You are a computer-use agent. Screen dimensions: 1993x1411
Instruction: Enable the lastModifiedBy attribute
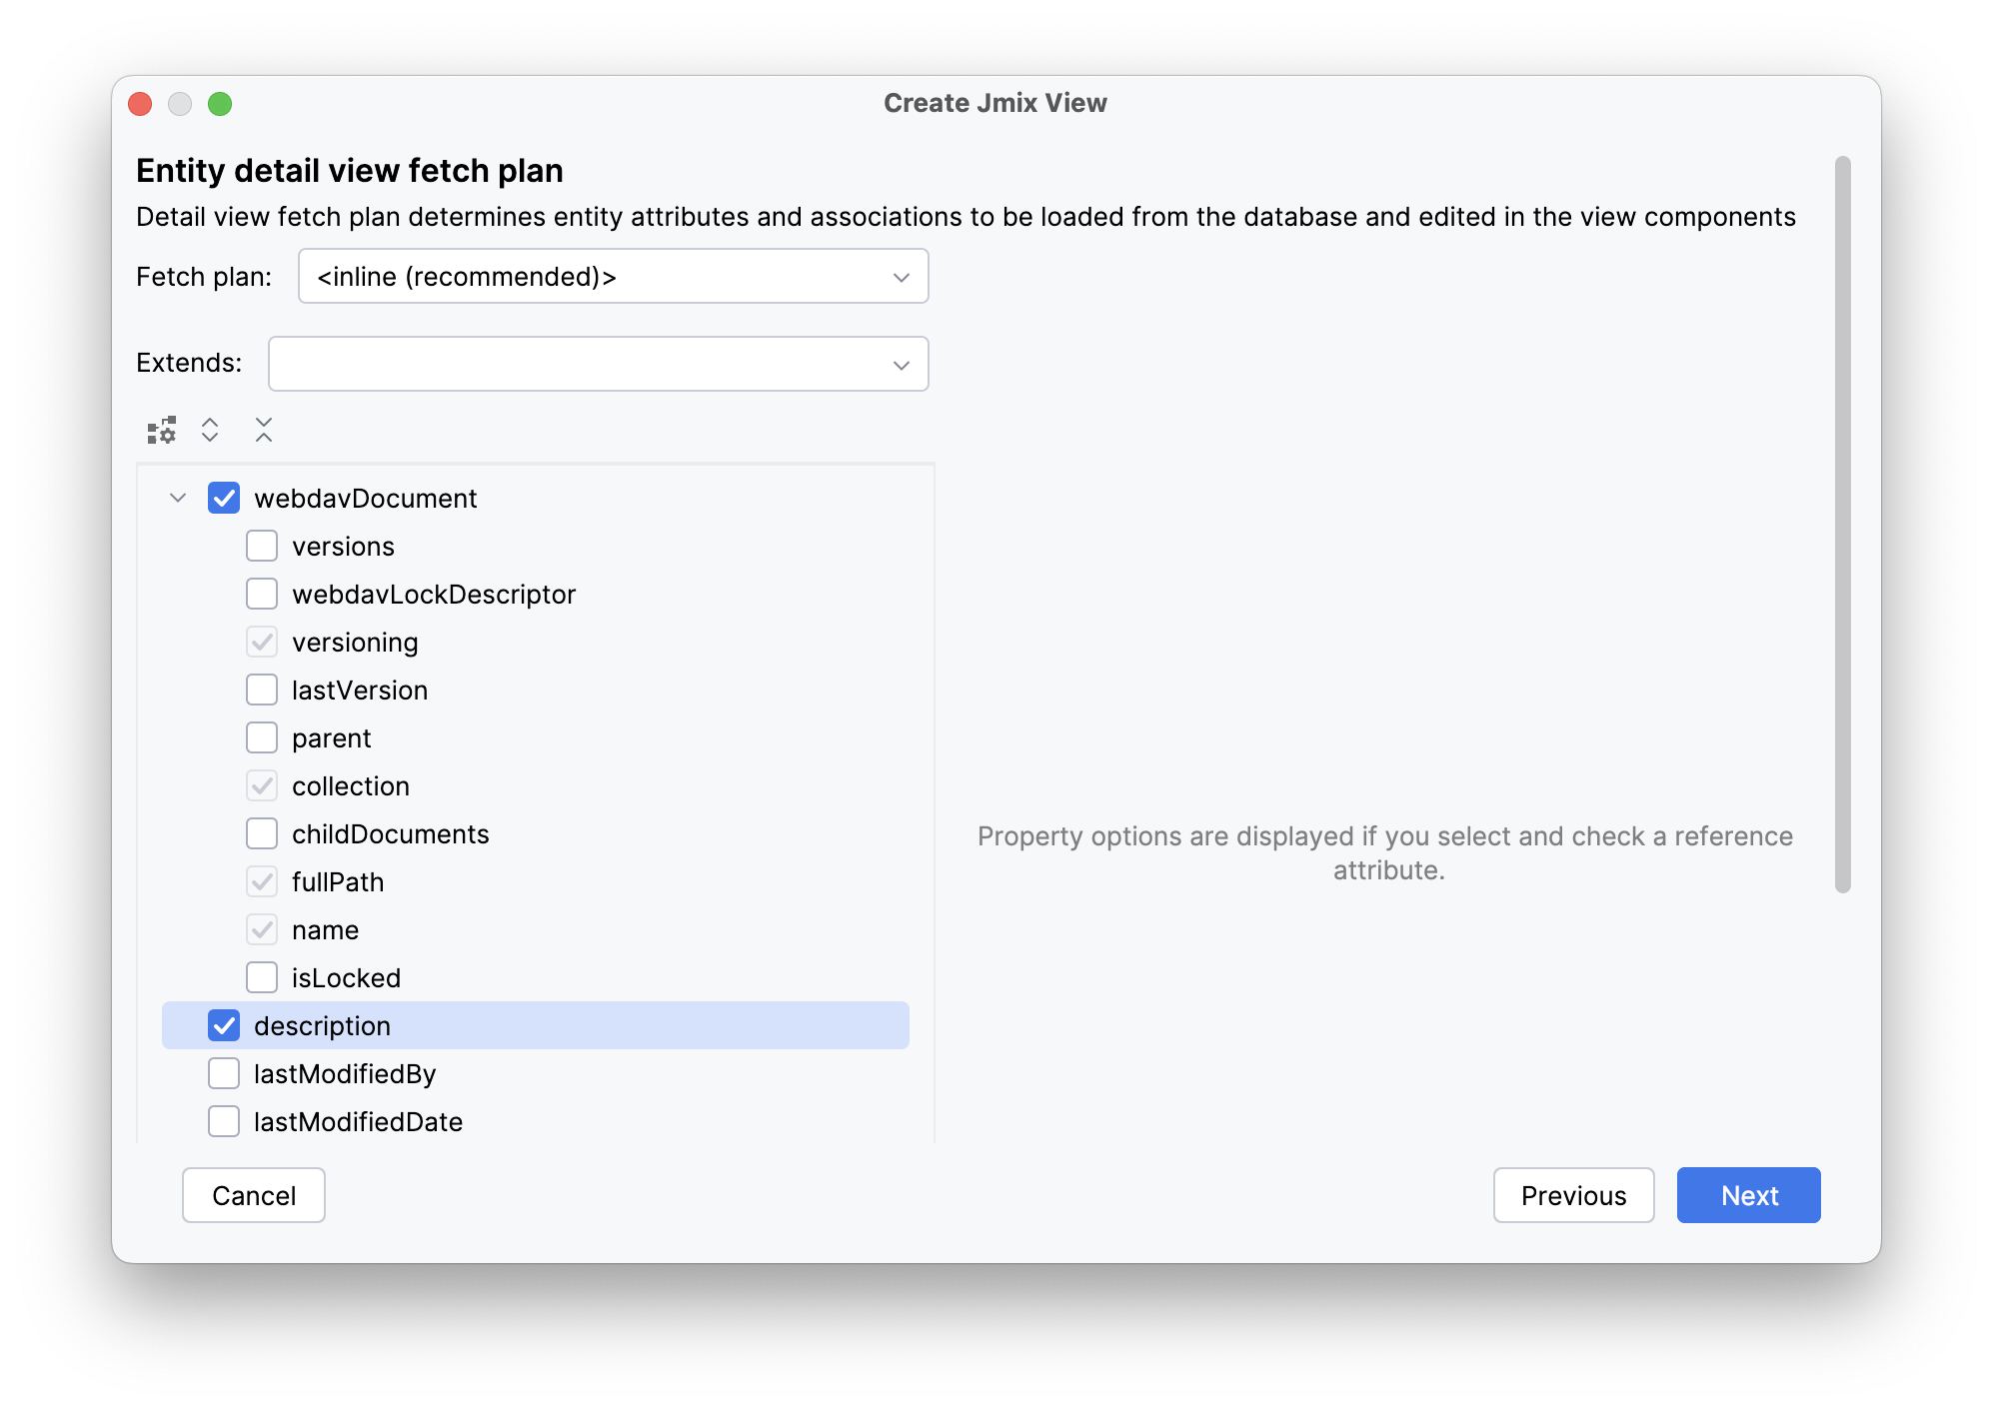point(224,1073)
